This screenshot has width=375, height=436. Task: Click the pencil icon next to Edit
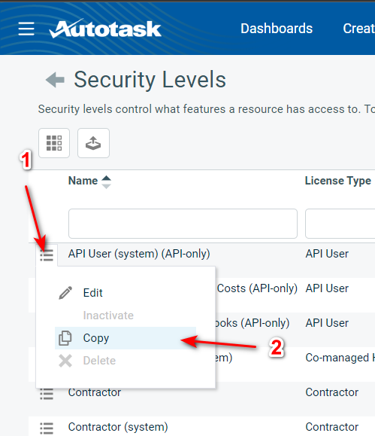[65, 293]
